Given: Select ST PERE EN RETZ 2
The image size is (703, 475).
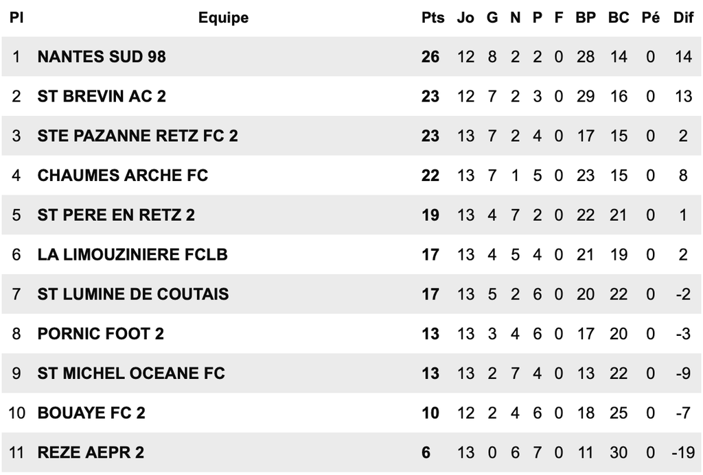Looking at the screenshot, I should tap(116, 215).
